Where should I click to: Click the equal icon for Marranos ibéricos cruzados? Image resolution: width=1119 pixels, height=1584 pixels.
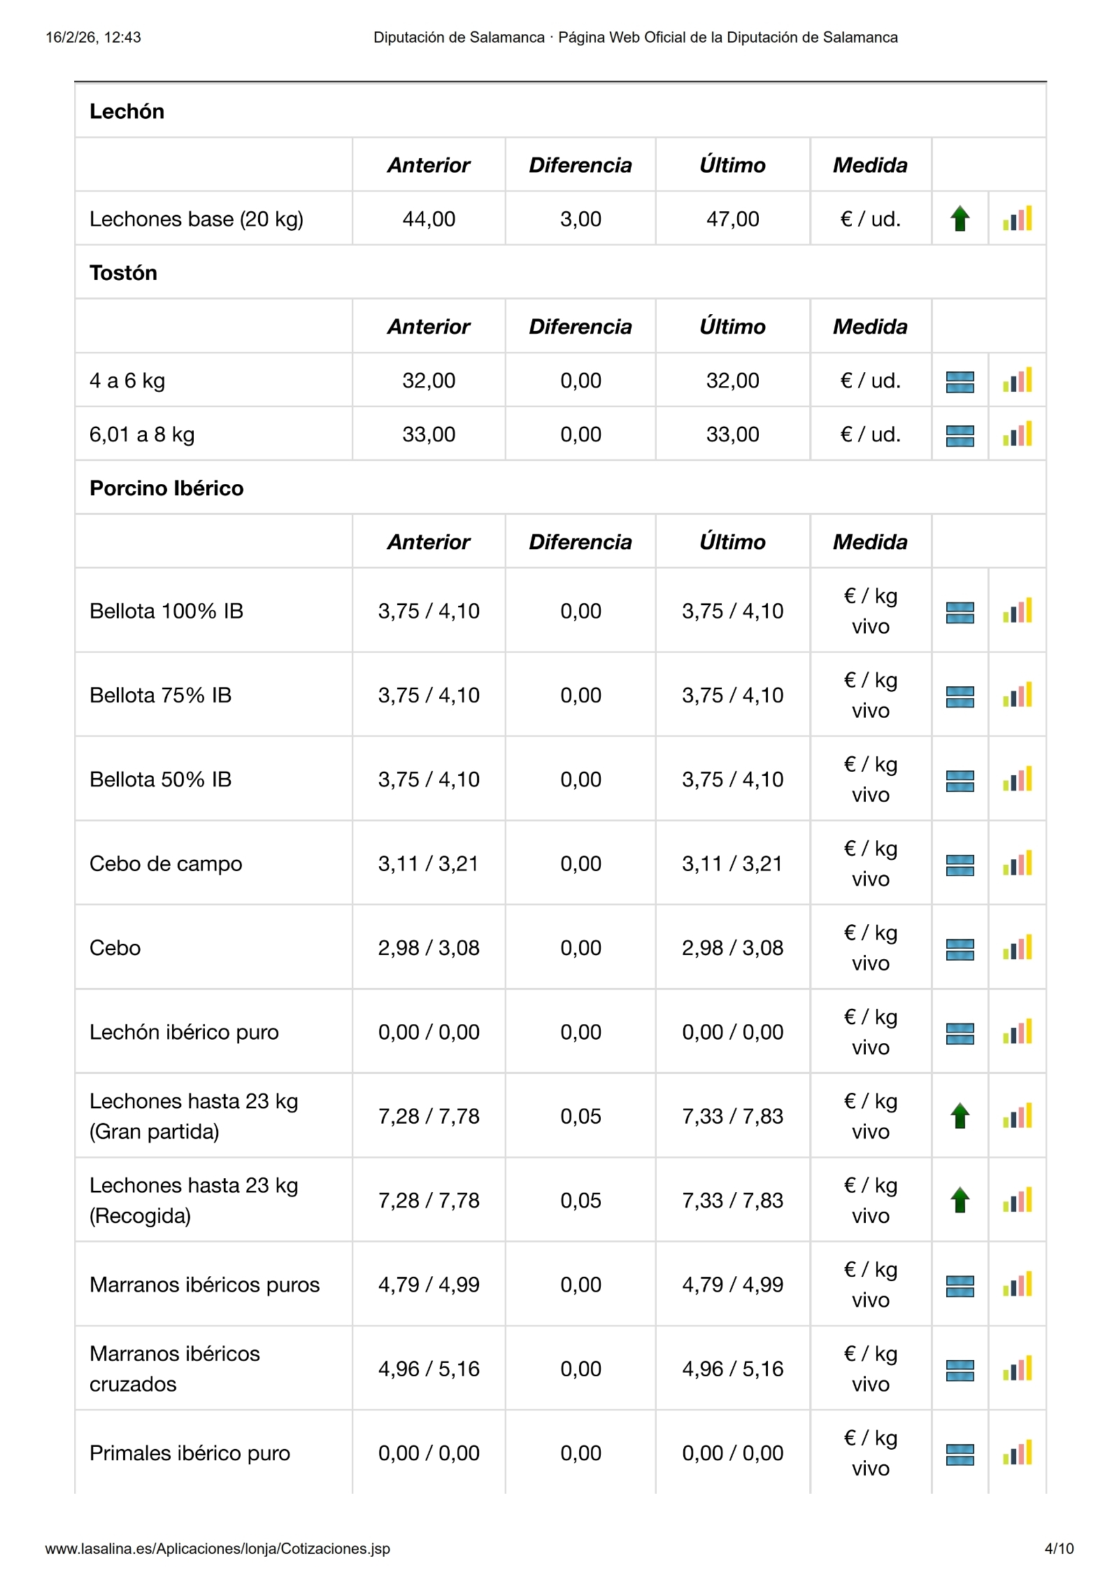click(x=960, y=1370)
